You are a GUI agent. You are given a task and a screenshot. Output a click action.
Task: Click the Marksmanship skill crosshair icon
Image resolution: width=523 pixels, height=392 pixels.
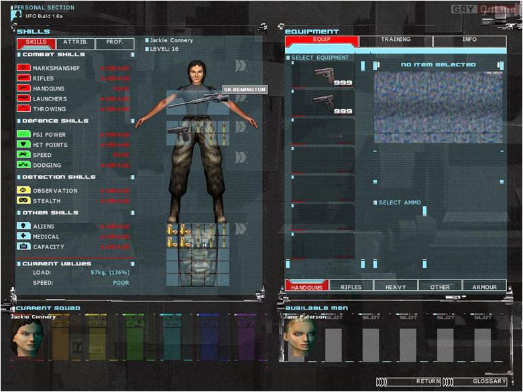[x=23, y=68]
